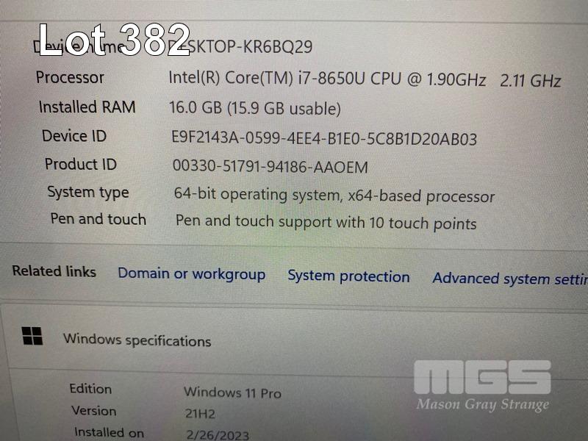This screenshot has width=588, height=441.
Task: Open the System protection link
Action: 348,276
